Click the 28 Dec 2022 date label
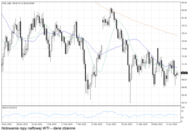The width and height of the screenshot is (188, 132). 22,124
